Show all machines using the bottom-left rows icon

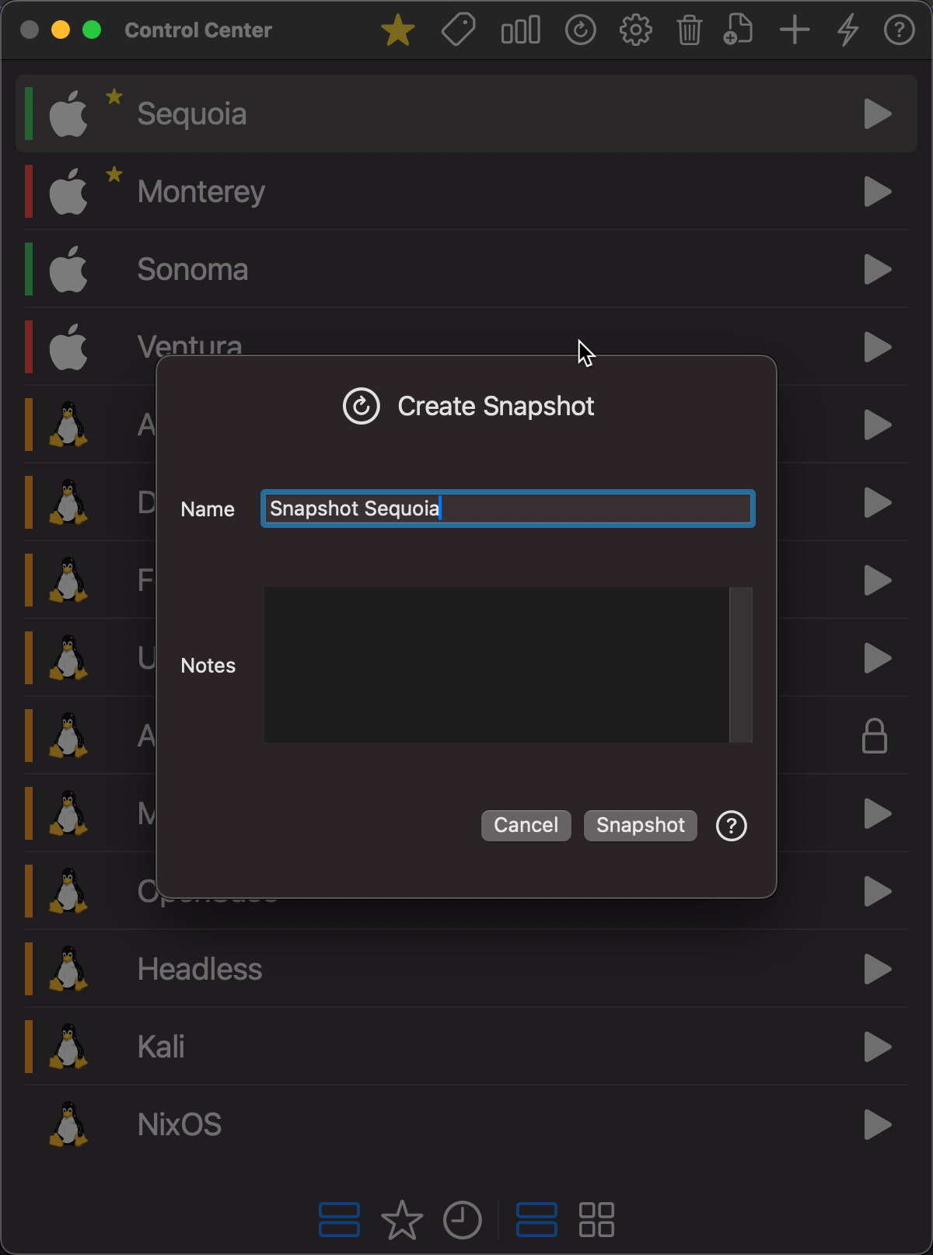(x=339, y=1219)
